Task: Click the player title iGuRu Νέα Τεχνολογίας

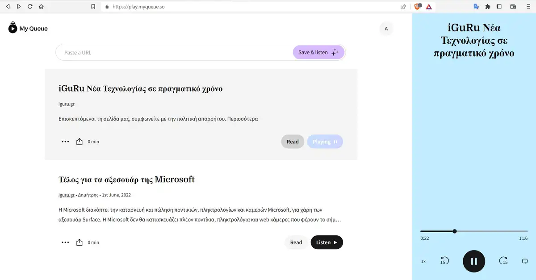Action: tap(474, 41)
